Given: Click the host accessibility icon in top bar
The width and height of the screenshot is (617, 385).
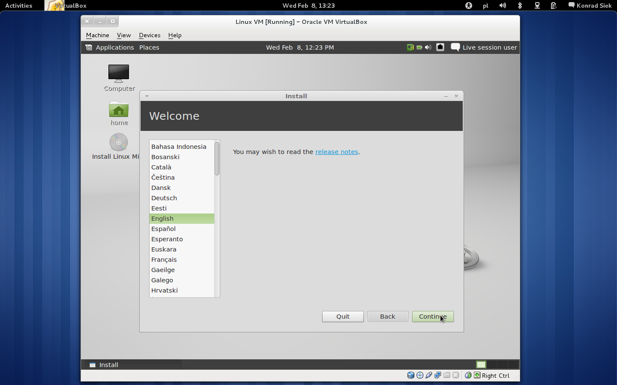Looking at the screenshot, I should coord(469,6).
